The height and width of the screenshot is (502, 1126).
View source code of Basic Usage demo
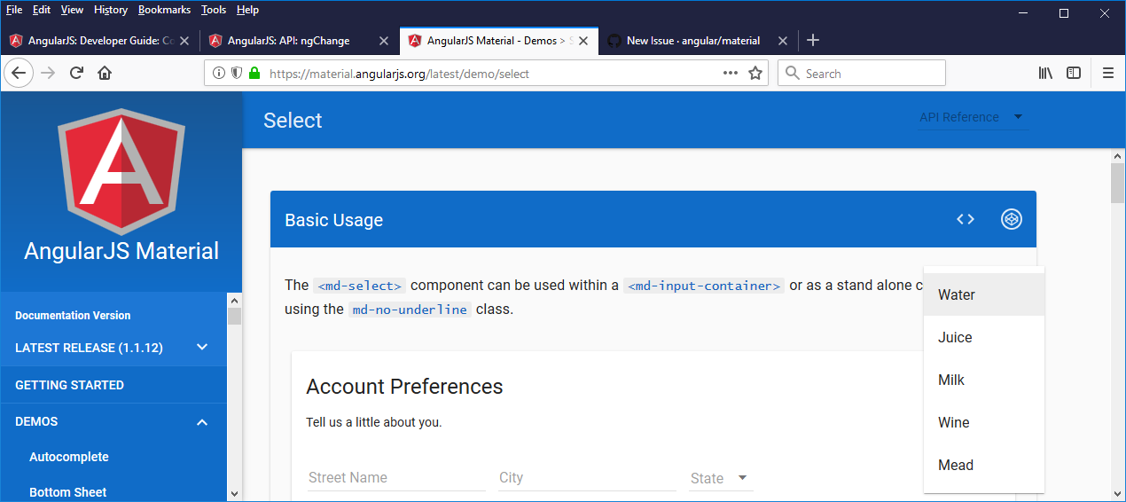pyautogui.click(x=966, y=219)
